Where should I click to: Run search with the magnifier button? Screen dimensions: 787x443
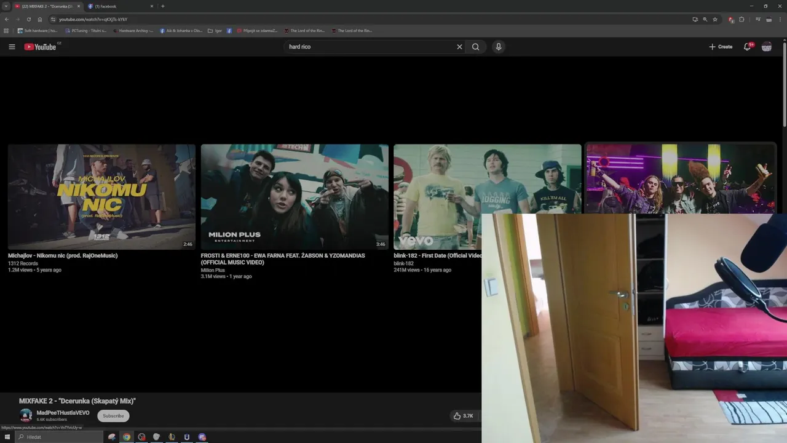tap(476, 47)
